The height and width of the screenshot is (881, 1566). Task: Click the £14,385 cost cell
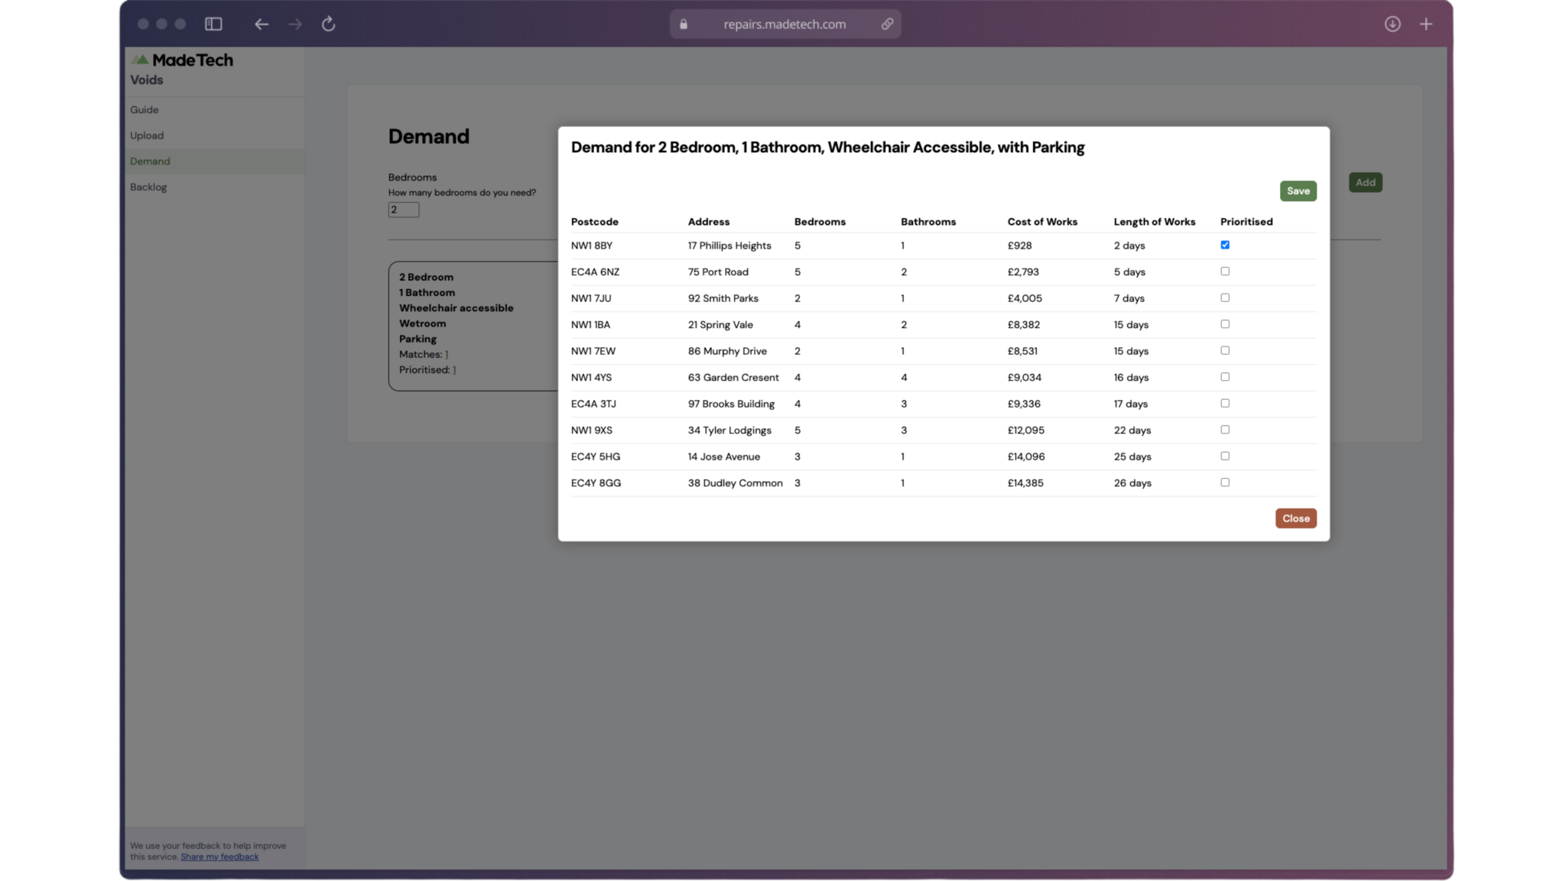pos(1025,483)
